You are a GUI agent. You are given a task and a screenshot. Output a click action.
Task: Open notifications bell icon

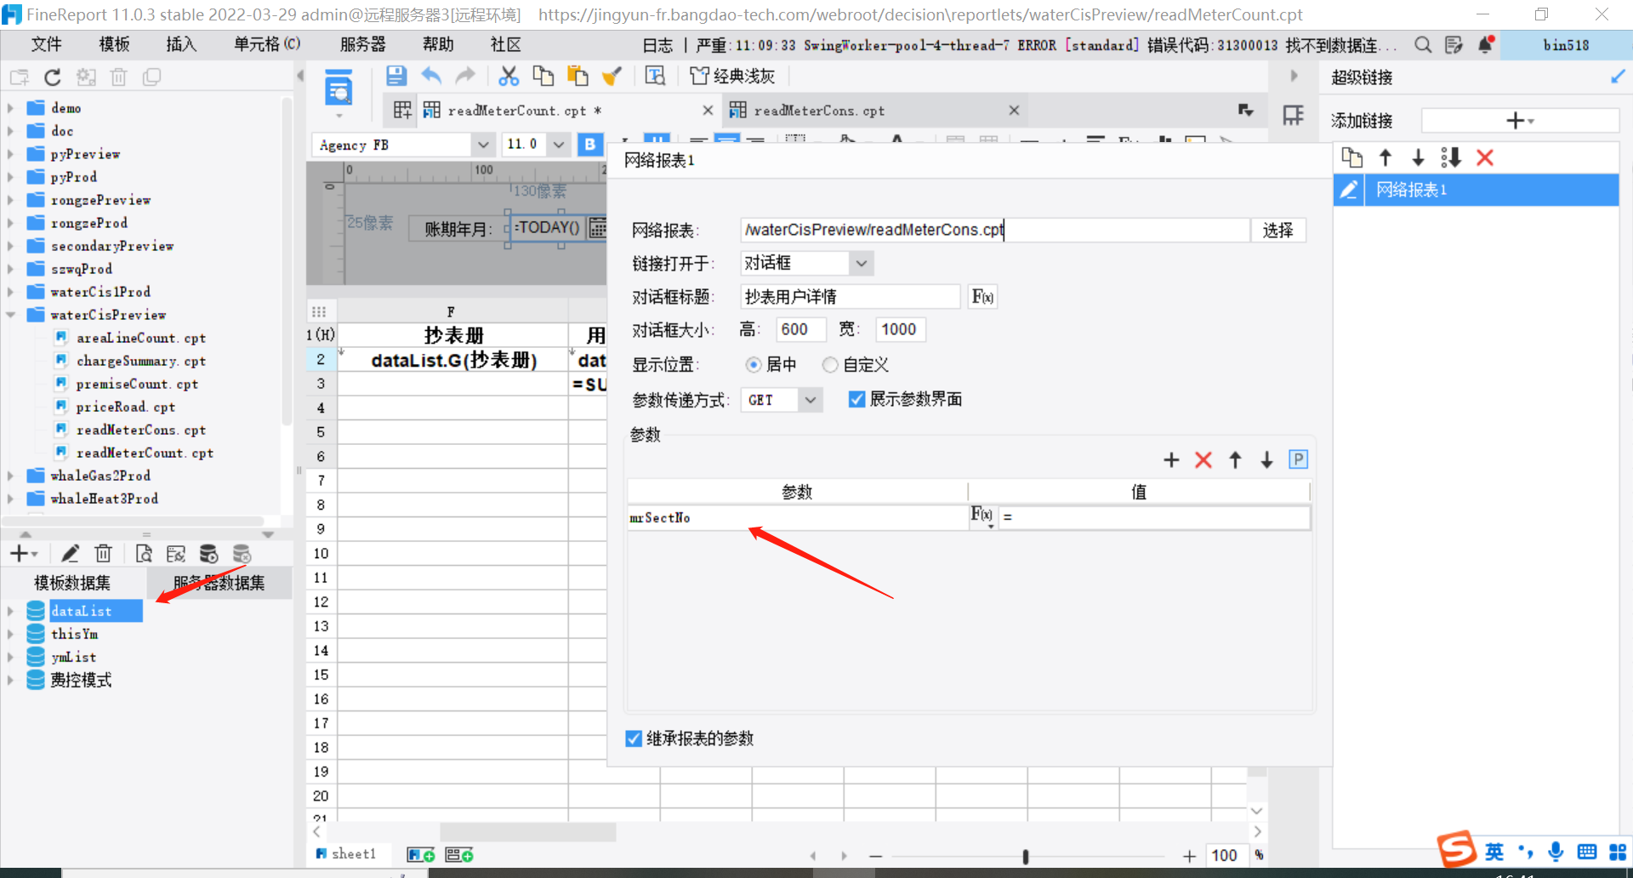(x=1486, y=45)
